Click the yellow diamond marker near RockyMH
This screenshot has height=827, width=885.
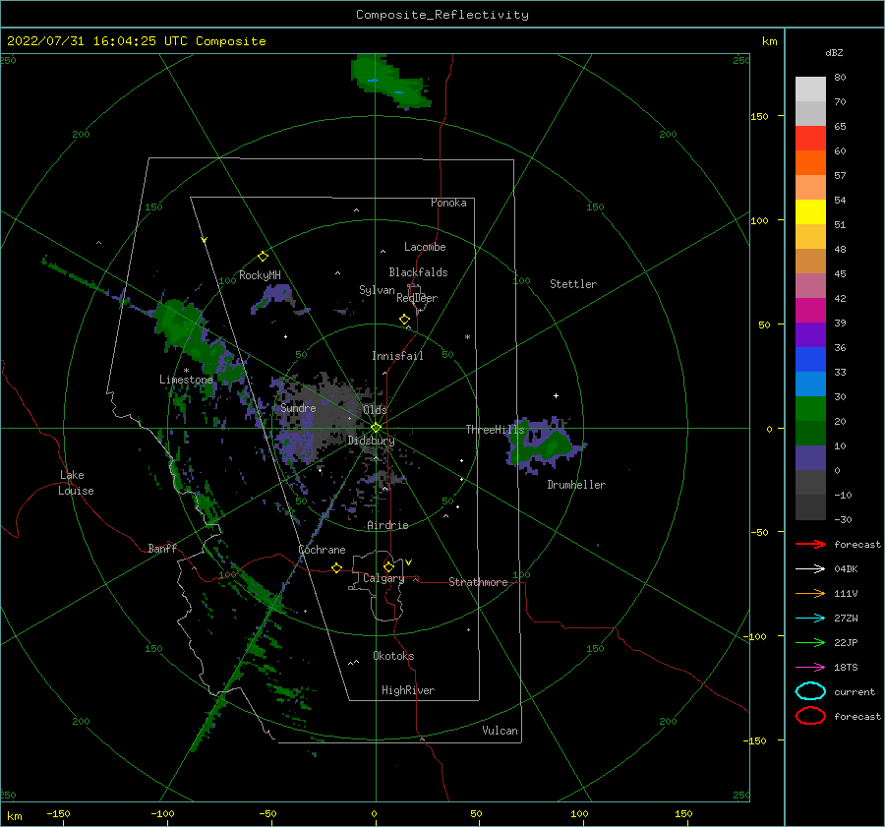point(263,257)
